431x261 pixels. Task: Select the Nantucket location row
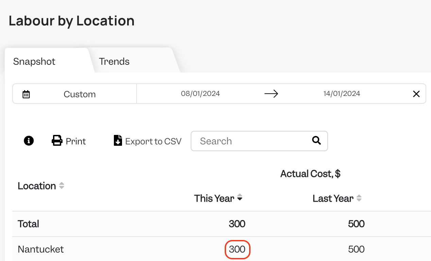point(222,249)
